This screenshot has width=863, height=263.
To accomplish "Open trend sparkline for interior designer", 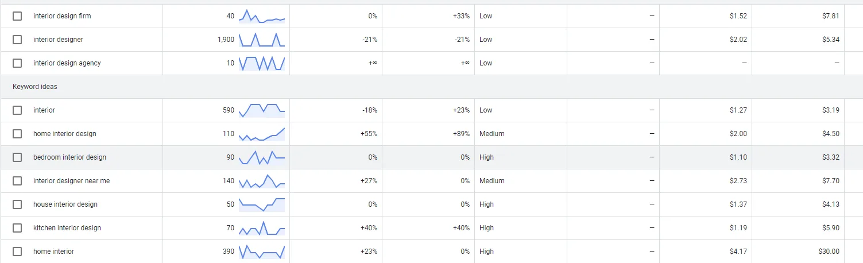I will click(x=262, y=40).
